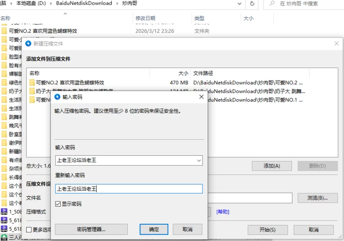Select the folder icon for 杂项 in Explorer
The height and width of the screenshot is (241, 344).
click(4, 169)
